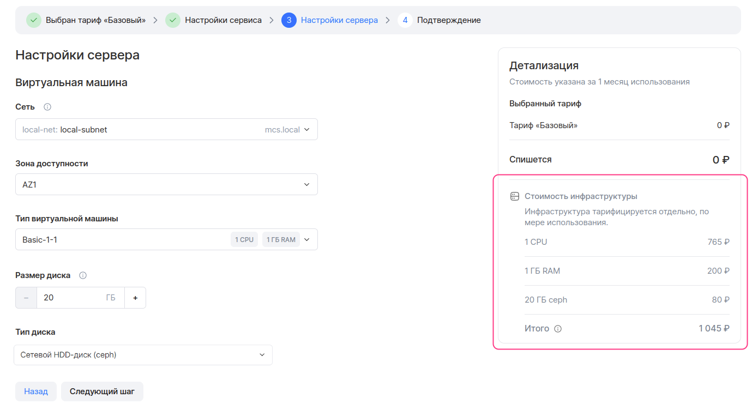
Task: Increase disk size with plus button
Action: pyautogui.click(x=135, y=298)
